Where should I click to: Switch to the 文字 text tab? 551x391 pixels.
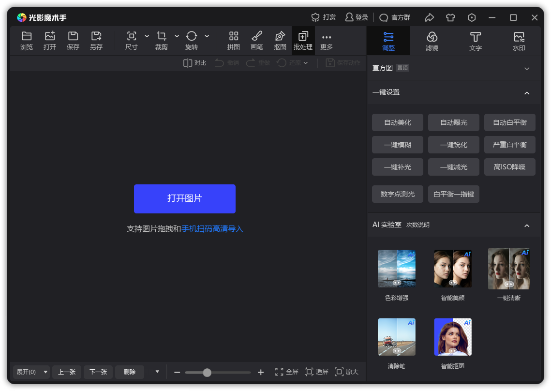pos(475,41)
